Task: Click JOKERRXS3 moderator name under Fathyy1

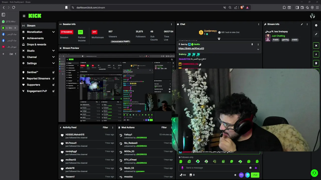Action: pyautogui.click(x=141, y=138)
